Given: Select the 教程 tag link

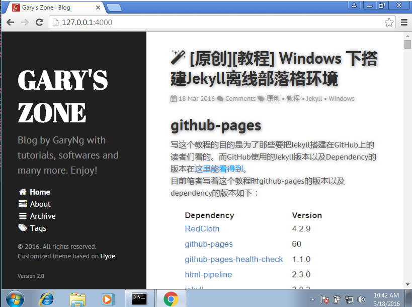Looking at the screenshot, I should click(x=293, y=98).
